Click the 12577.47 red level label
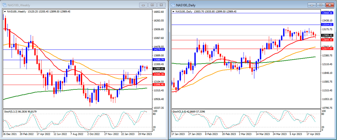The height and width of the screenshot is (140, 337). click(327, 48)
